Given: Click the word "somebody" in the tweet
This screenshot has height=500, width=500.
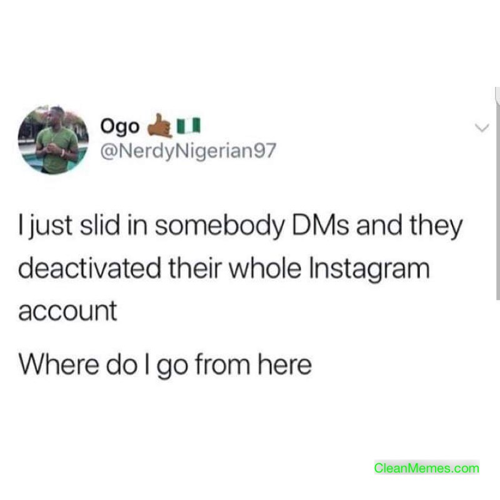Looking at the screenshot, I should (x=219, y=227).
